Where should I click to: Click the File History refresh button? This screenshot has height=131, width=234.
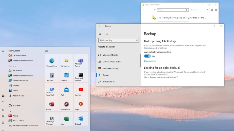pos(187,10)
